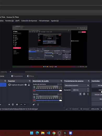Open advanced audio properties gears icon
The width and height of the screenshot is (102, 136).
pyautogui.click(x=34, y=104)
